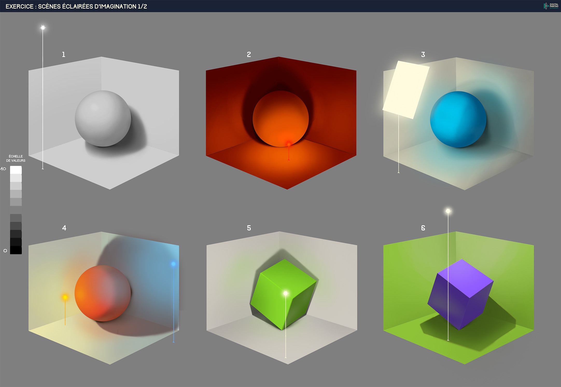Click the scene number "6"
The width and height of the screenshot is (561, 387).
coord(423,228)
